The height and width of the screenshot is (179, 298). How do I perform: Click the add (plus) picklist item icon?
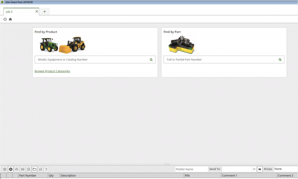pos(10,169)
